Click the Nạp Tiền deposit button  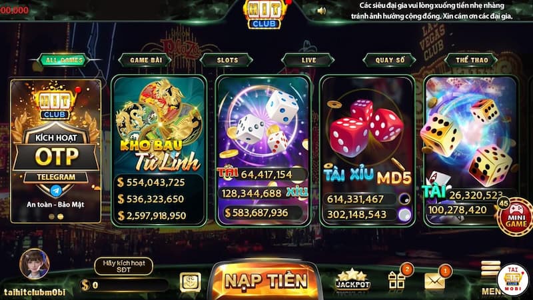point(266,281)
